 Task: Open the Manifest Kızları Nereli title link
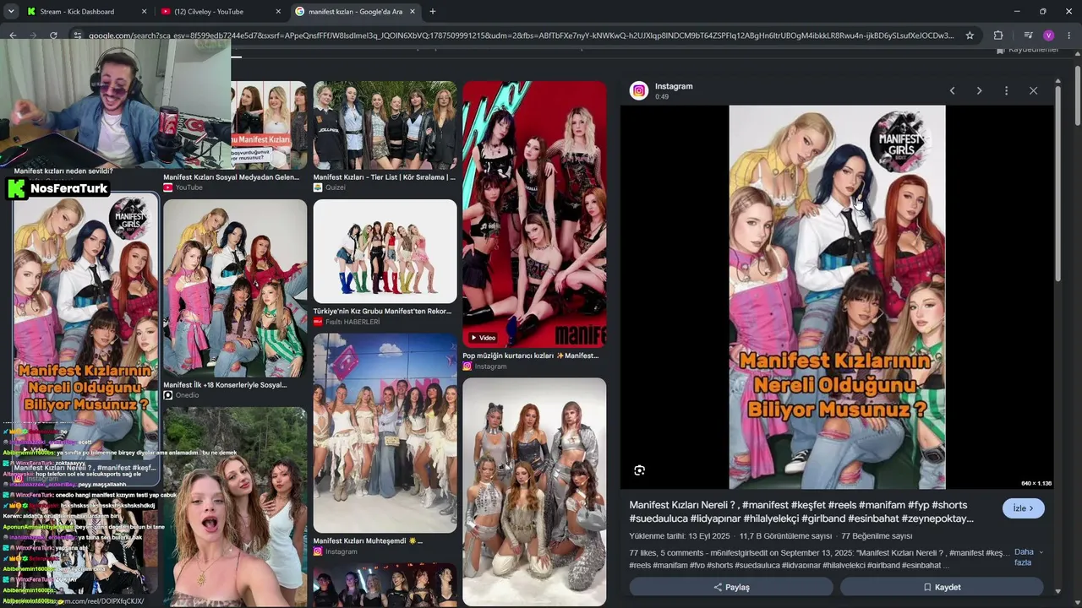[x=801, y=512]
